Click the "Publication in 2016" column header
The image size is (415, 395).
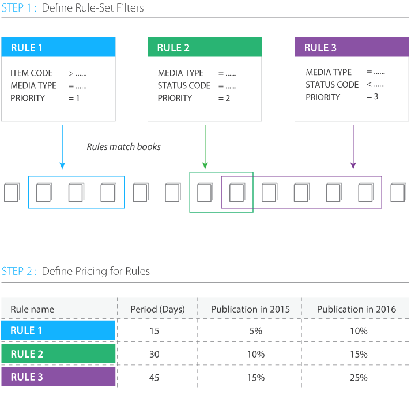(356, 309)
